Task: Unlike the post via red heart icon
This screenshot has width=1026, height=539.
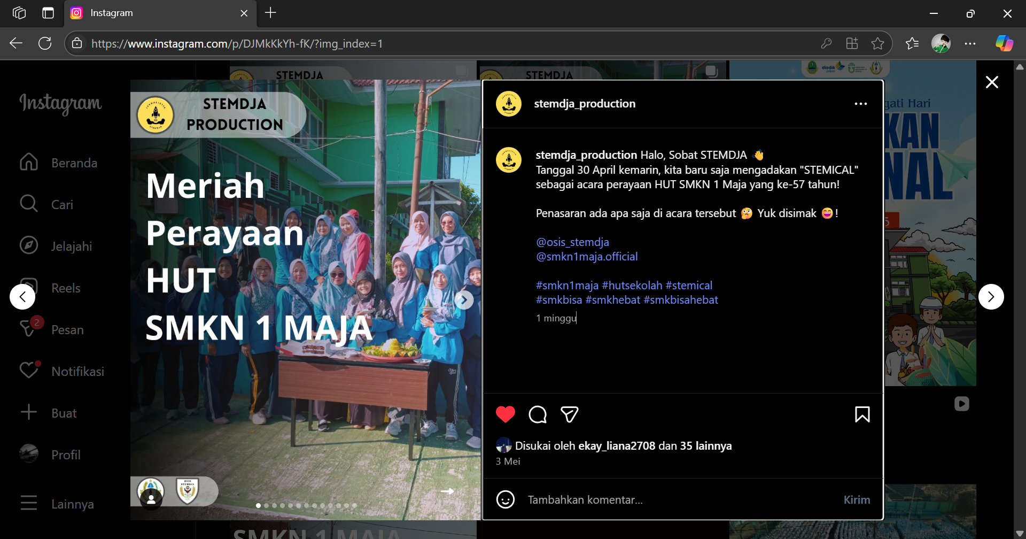Action: click(x=506, y=414)
